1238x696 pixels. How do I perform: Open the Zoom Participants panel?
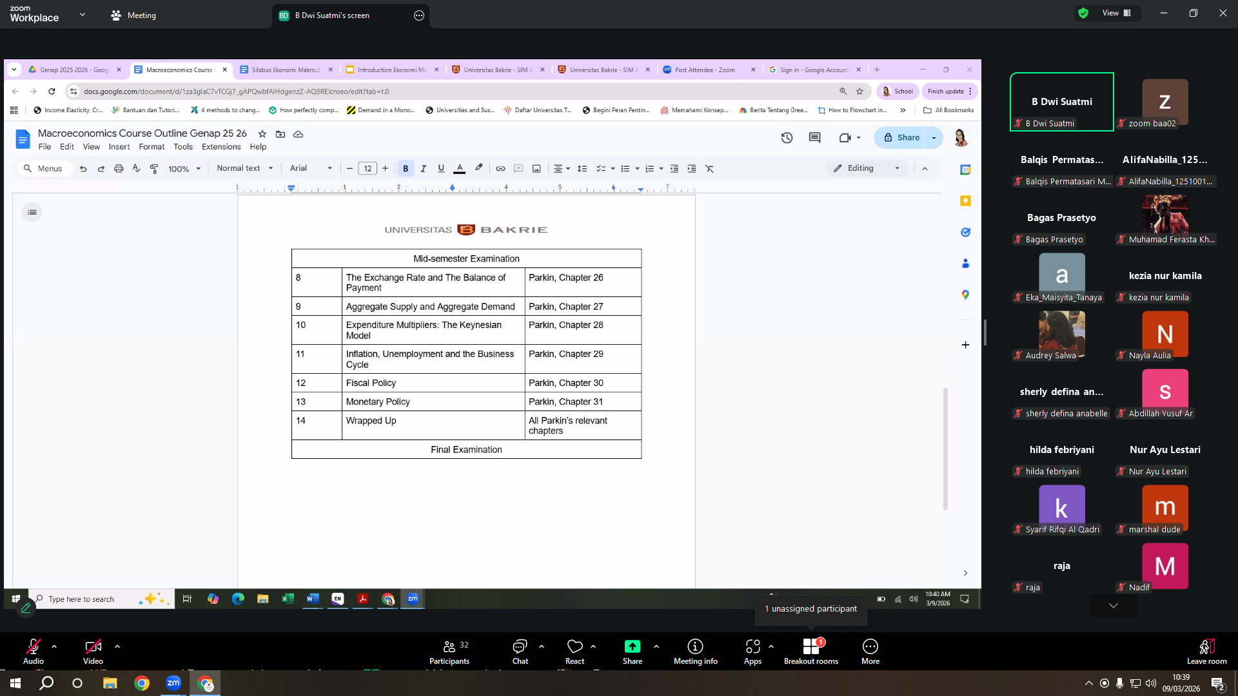[449, 652]
